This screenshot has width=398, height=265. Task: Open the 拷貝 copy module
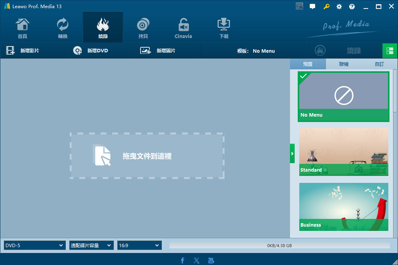tap(143, 28)
